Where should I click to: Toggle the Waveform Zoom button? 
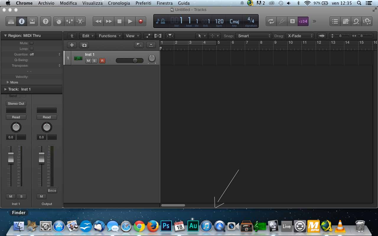click(x=322, y=36)
